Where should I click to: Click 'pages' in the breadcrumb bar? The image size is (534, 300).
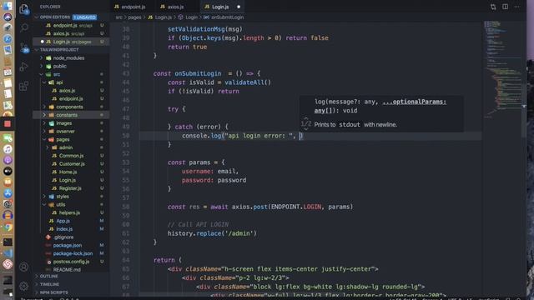[x=134, y=17]
